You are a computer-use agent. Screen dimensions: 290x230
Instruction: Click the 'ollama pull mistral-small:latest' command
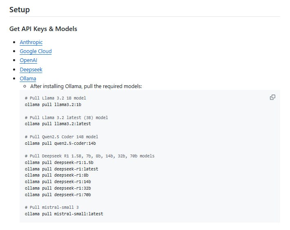(64, 214)
